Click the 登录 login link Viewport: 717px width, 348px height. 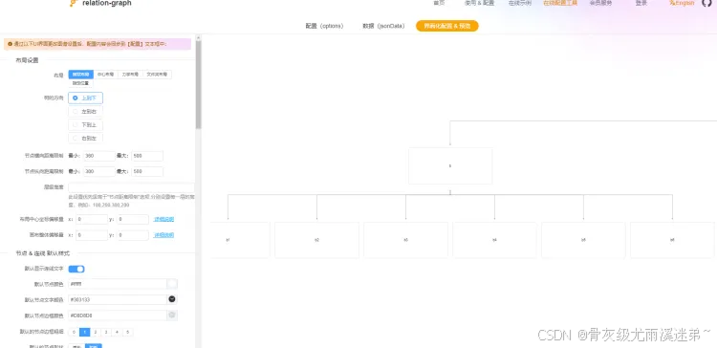pos(641,3)
